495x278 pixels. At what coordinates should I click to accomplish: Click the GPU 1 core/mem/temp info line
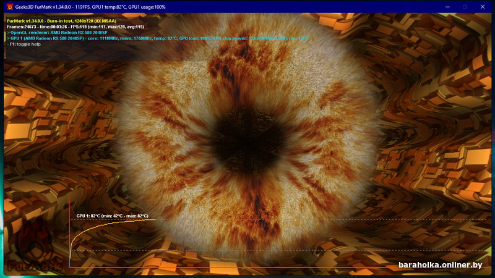click(158, 38)
